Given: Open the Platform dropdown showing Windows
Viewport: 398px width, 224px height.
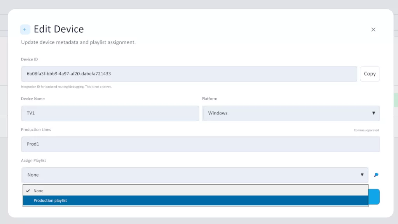Looking at the screenshot, I should coord(291,113).
